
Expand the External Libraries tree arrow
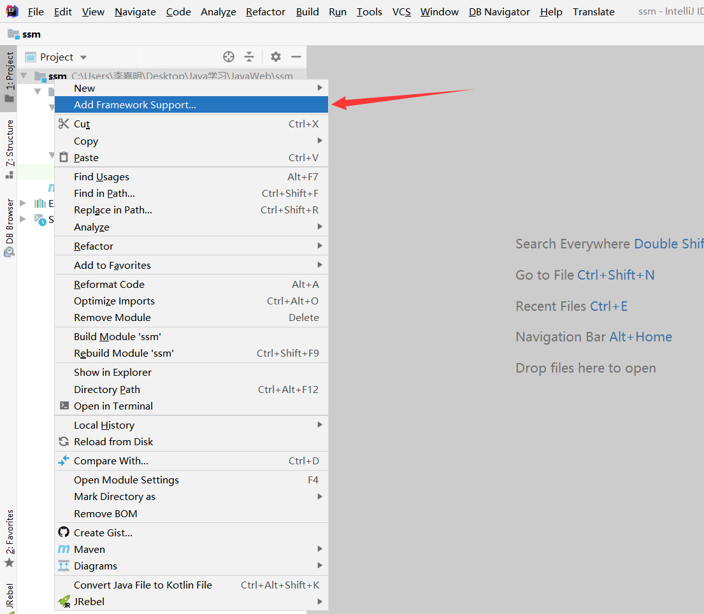click(x=23, y=203)
